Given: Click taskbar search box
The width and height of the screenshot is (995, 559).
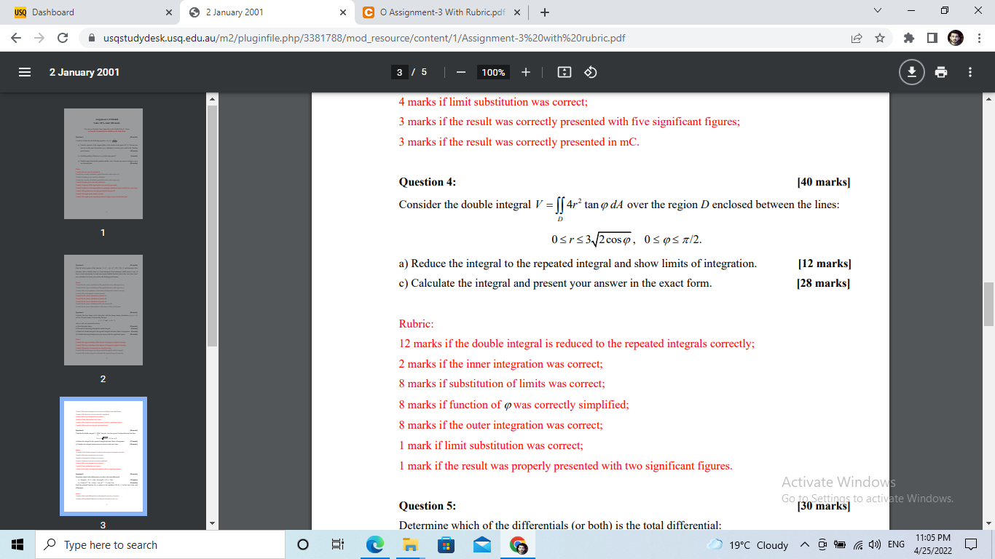Looking at the screenshot, I should tap(160, 544).
